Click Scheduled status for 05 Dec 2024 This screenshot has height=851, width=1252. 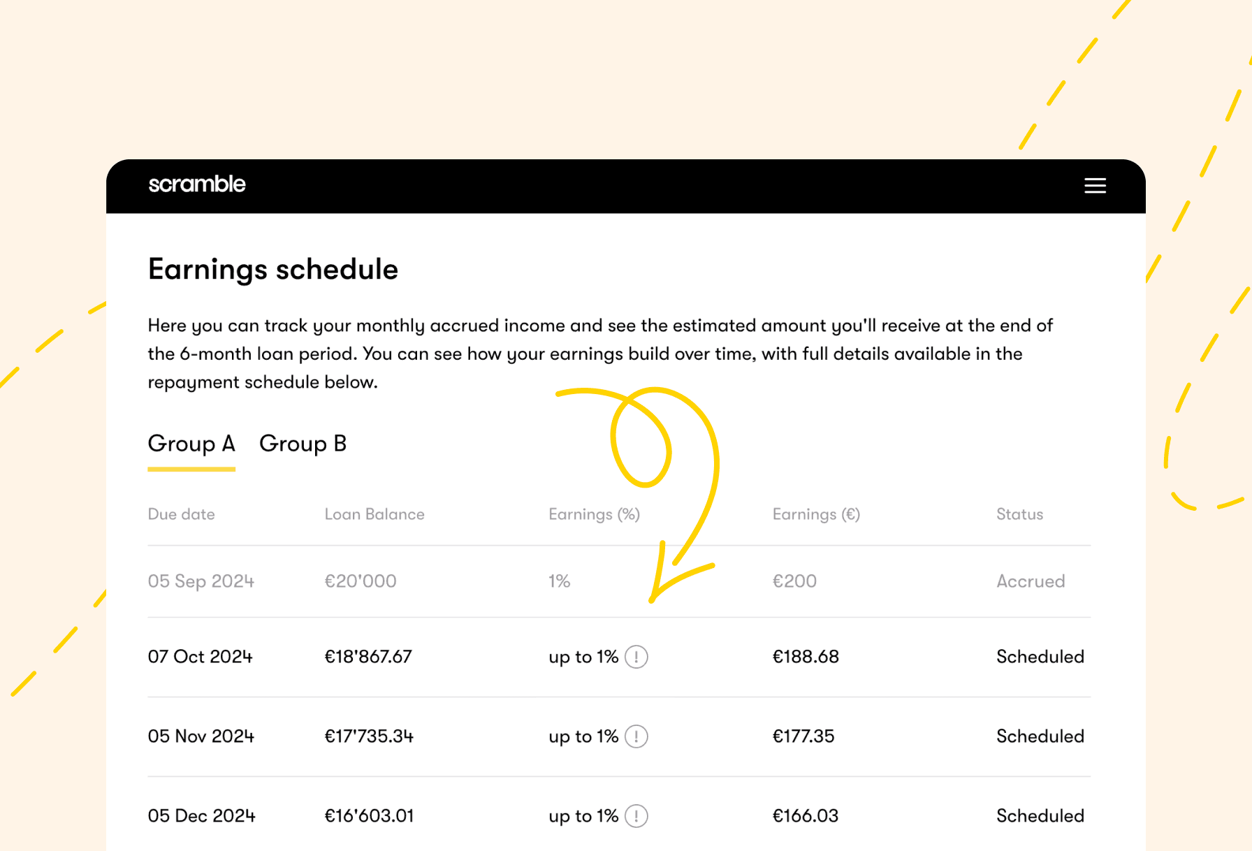pyautogui.click(x=1040, y=816)
